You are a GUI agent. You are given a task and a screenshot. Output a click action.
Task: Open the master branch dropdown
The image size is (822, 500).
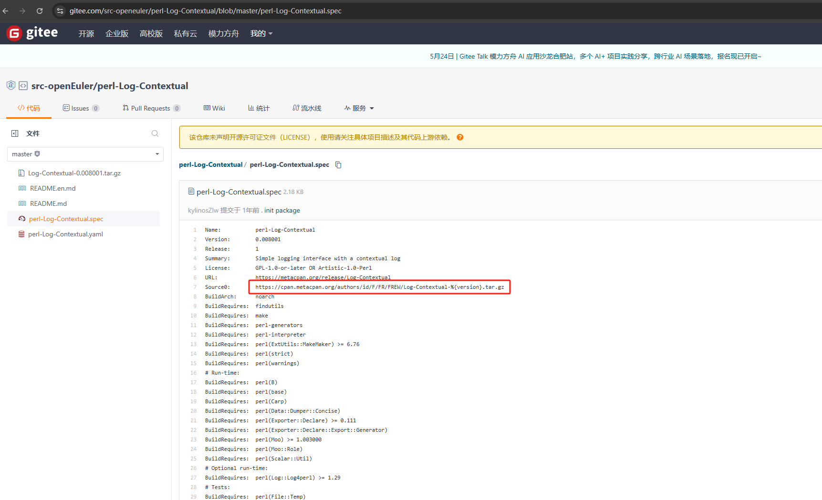(85, 154)
